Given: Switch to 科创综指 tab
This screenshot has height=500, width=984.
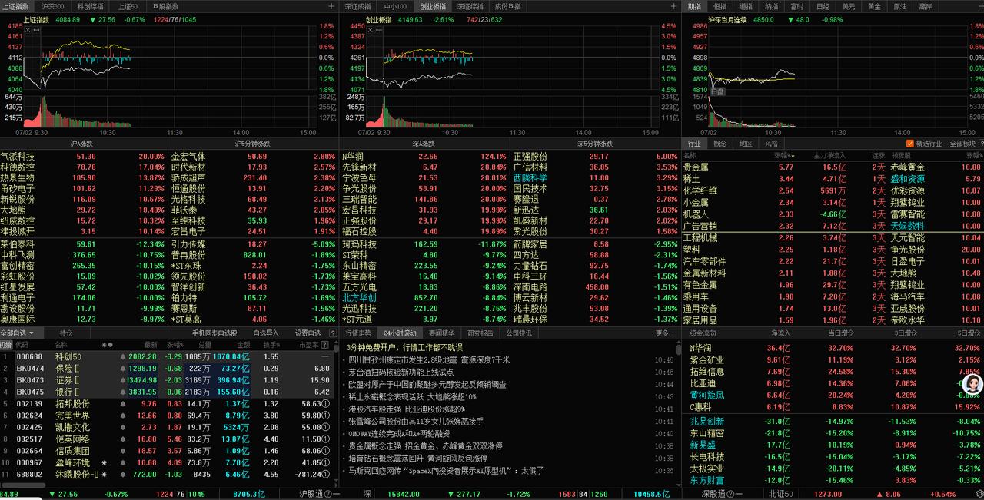Looking at the screenshot, I should (x=91, y=6).
